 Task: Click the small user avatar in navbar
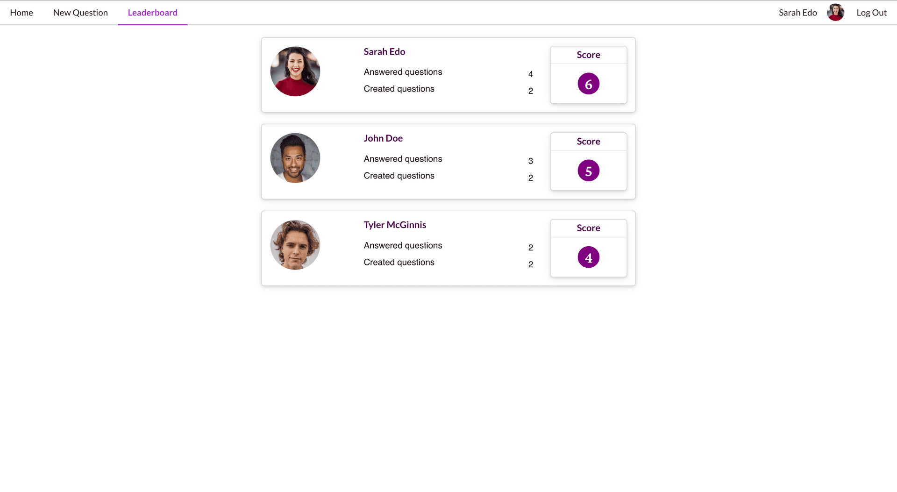click(x=835, y=13)
